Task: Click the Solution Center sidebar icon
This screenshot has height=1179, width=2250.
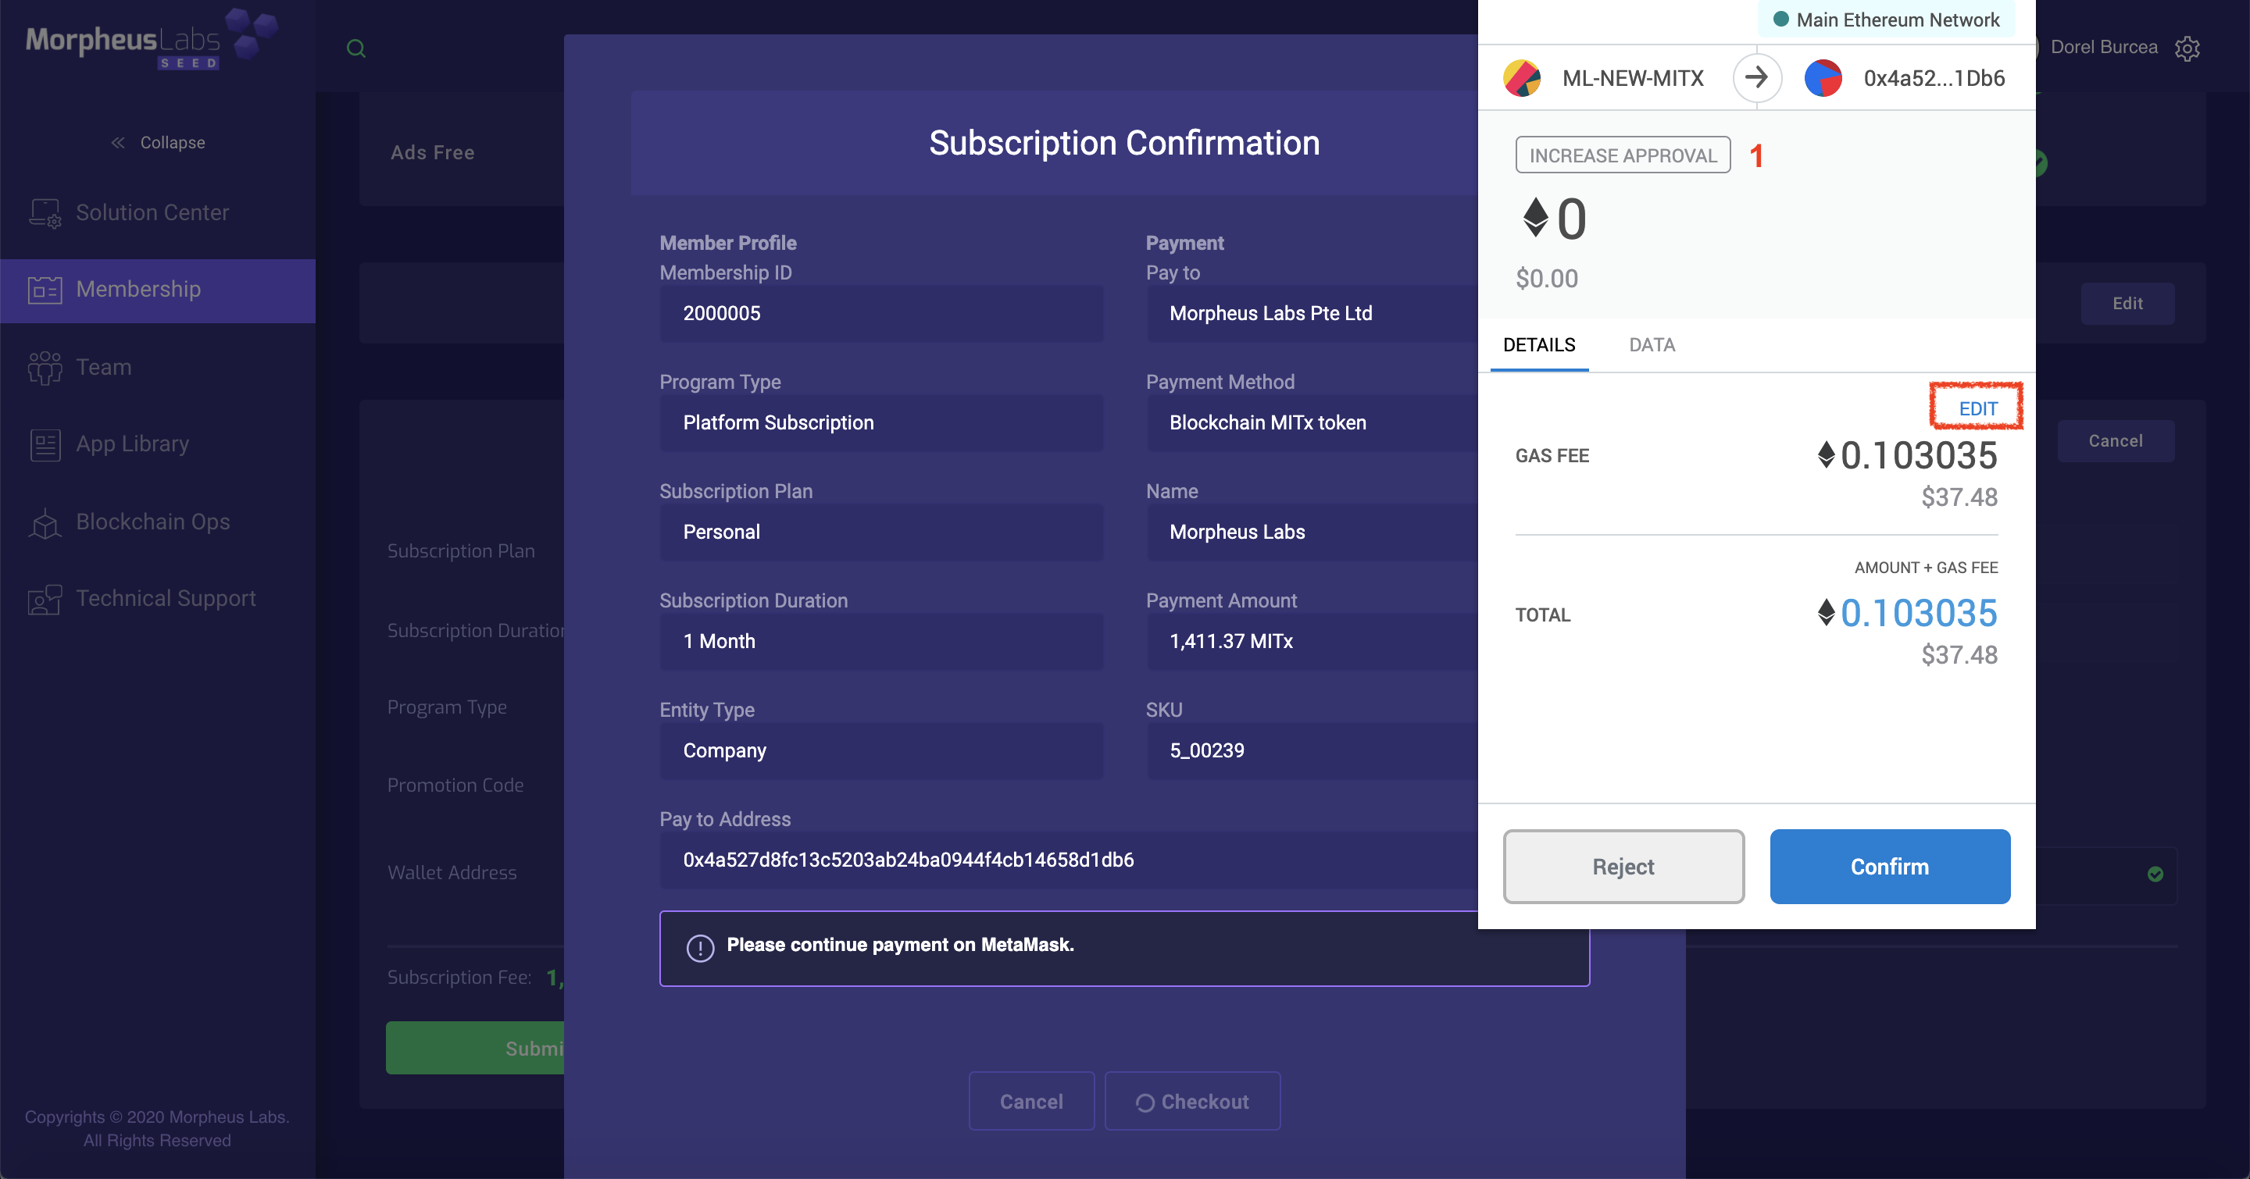Action: [45, 213]
